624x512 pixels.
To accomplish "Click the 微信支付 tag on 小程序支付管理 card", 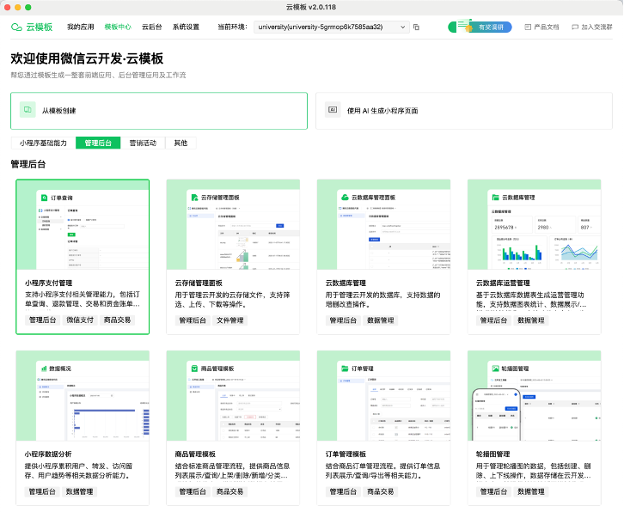I will (x=80, y=320).
